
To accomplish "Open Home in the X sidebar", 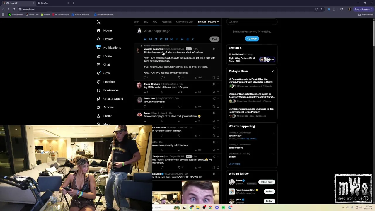I will [x=104, y=30].
